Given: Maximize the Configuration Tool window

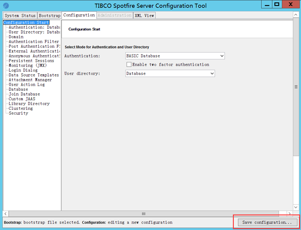Looking at the screenshot, I should pos(277,5).
